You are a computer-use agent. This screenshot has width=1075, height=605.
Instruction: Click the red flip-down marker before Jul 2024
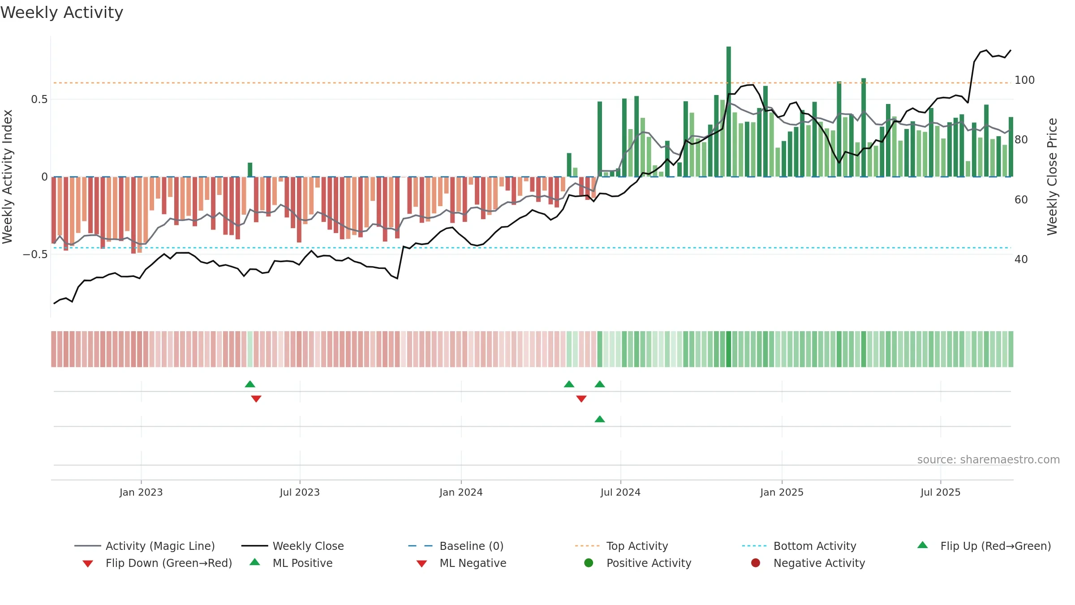[581, 399]
